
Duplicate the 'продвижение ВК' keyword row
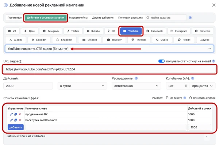[x=16, y=114]
